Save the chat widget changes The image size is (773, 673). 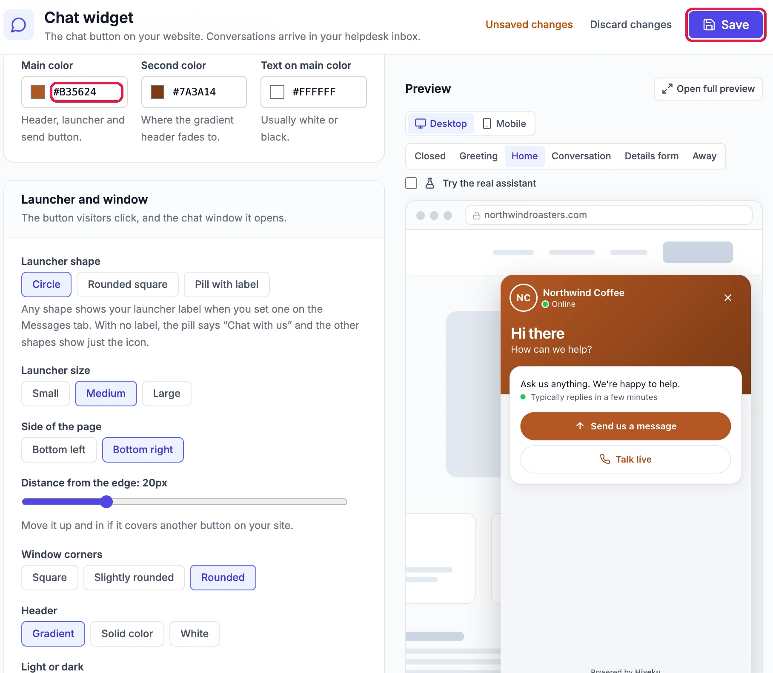[726, 25]
